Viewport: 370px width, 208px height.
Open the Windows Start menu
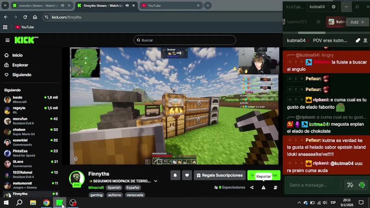point(6,203)
